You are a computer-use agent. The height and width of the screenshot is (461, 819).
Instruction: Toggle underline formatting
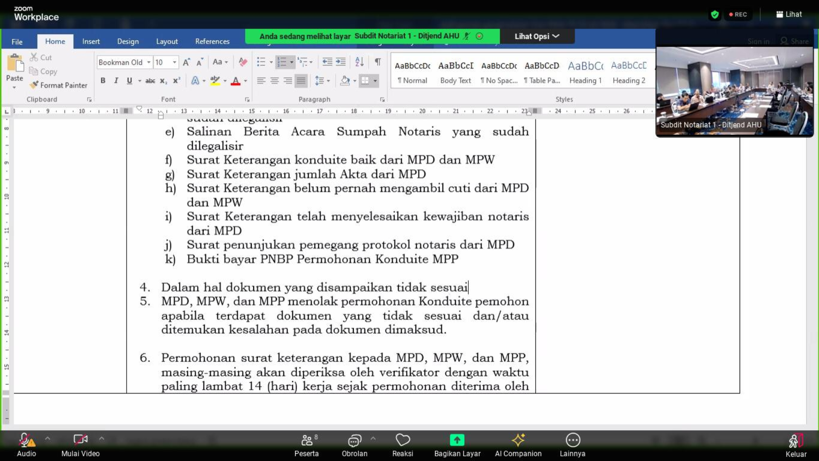(x=129, y=81)
